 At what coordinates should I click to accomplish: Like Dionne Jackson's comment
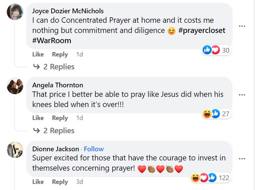[38, 182]
